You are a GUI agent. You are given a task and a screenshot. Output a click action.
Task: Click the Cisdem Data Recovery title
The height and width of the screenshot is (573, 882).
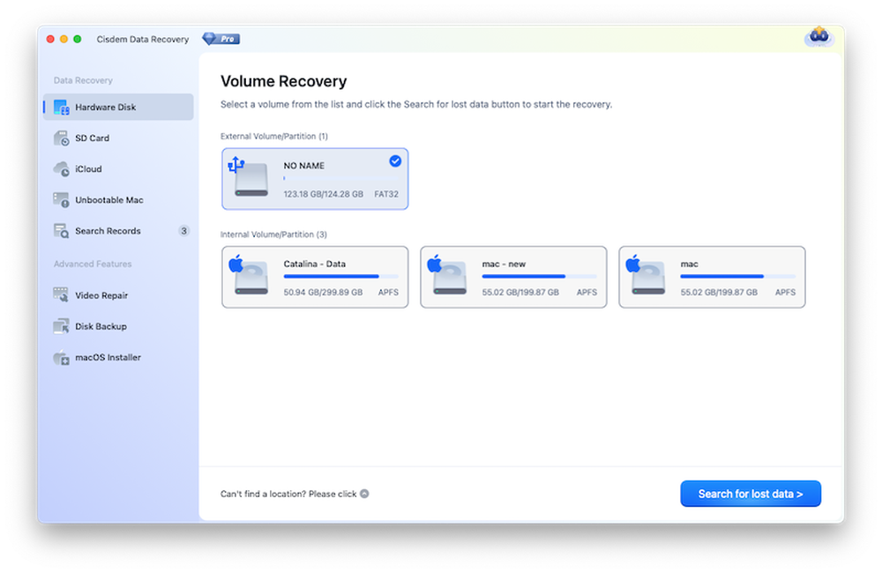pyautogui.click(x=143, y=39)
